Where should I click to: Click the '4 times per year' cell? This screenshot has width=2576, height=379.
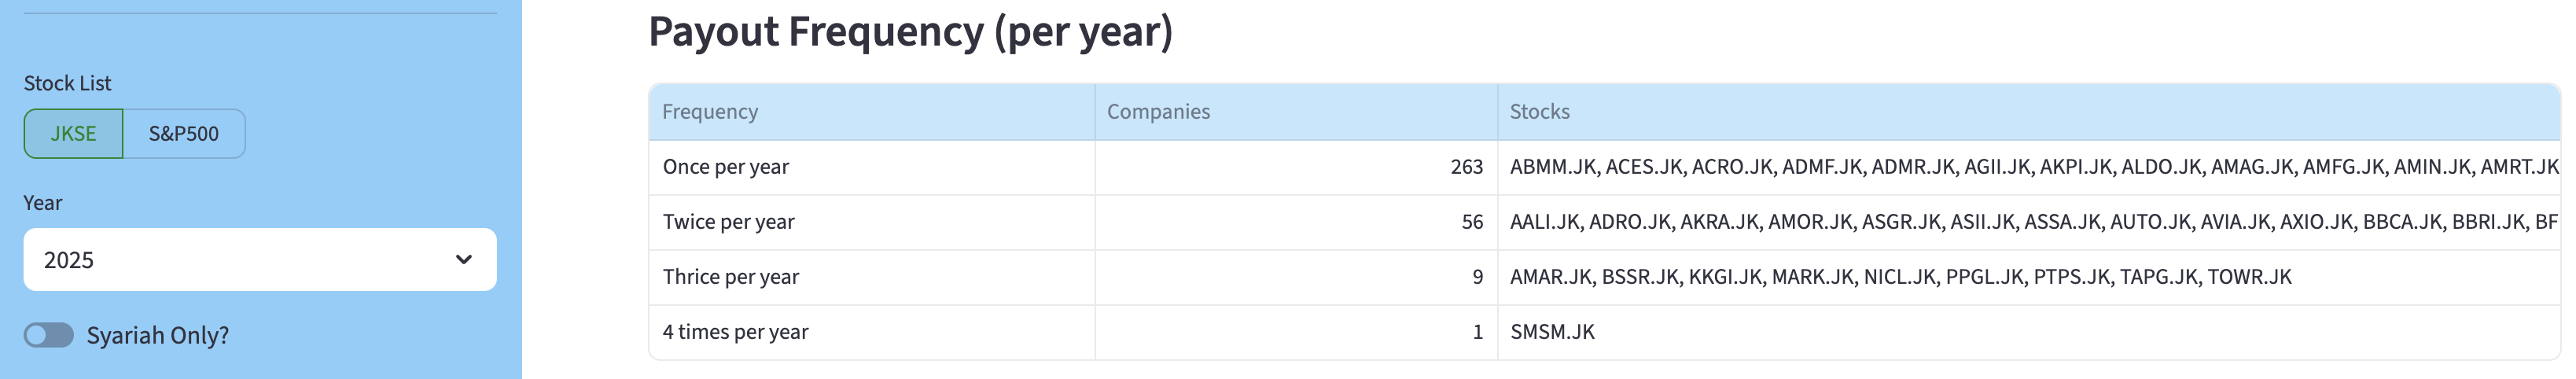pos(735,332)
